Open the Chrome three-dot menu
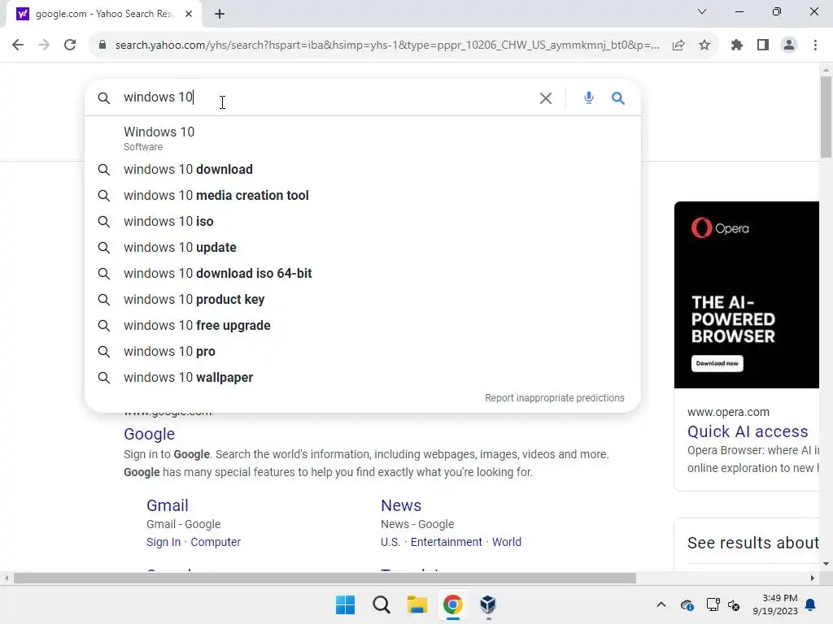Viewport: 833px width, 624px height. [x=815, y=45]
